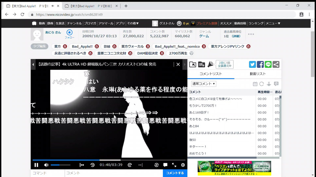Click the niconico TV logo icon
Image resolution: width=316 pixels, height=177 pixels.
point(34,23)
